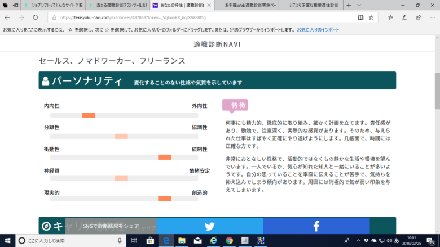Click the 特徴 pink label
Viewport: 440px width, 247px height.
[235, 105]
